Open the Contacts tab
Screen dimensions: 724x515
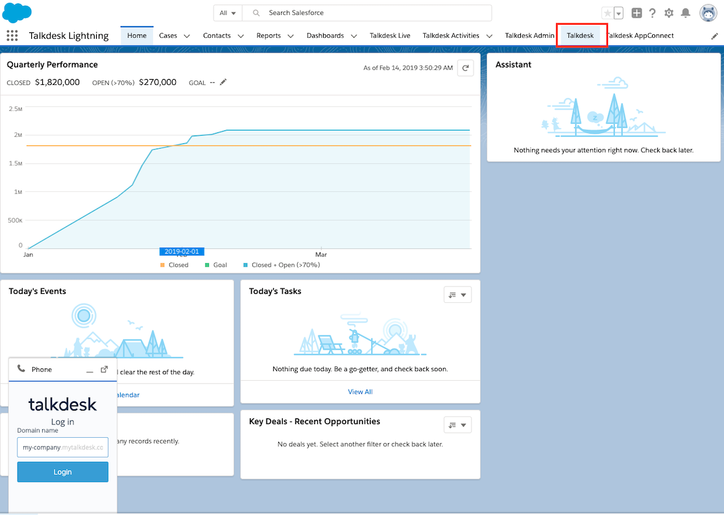217,36
